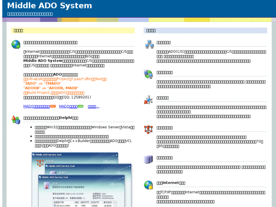This screenshot has height=207, width=276.
Task: Click the QQ: 12589201 contact text
Action: pos(77,97)
